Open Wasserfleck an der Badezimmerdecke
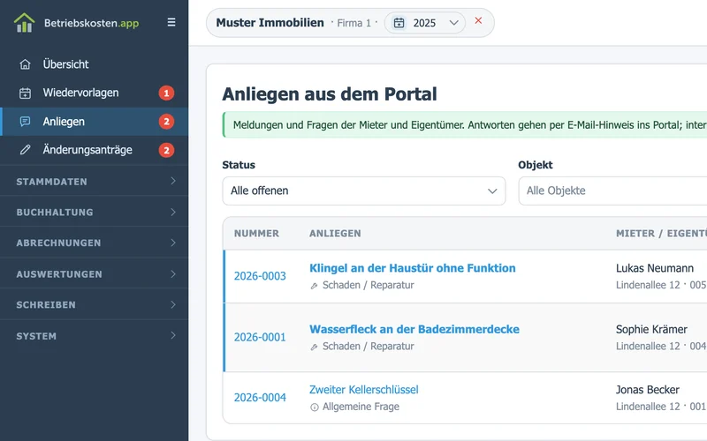Image resolution: width=707 pixels, height=441 pixels. point(414,329)
